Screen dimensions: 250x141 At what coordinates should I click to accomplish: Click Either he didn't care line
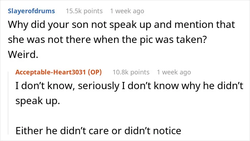pyautogui.click(x=98, y=131)
